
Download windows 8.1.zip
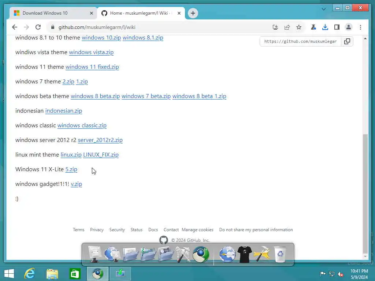click(x=143, y=38)
